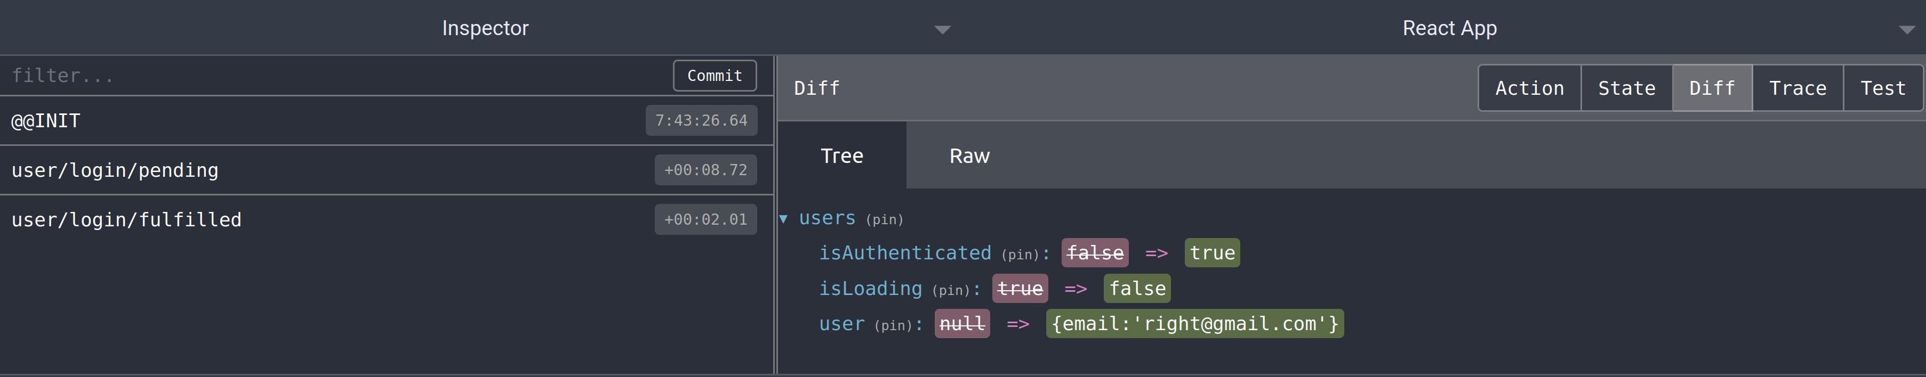Open the Test tab
The image size is (1926, 377).
(1882, 88)
